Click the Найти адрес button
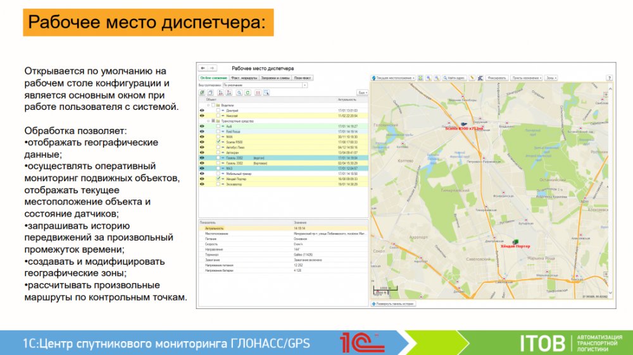The image size is (633, 355). coord(454,78)
